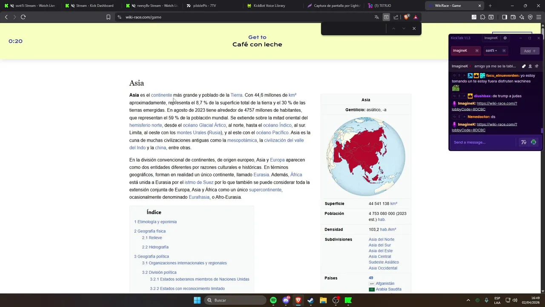Image resolution: width=545 pixels, height=307 pixels.
Task: Toggle the browser sidebar panel icon
Action: point(505,17)
